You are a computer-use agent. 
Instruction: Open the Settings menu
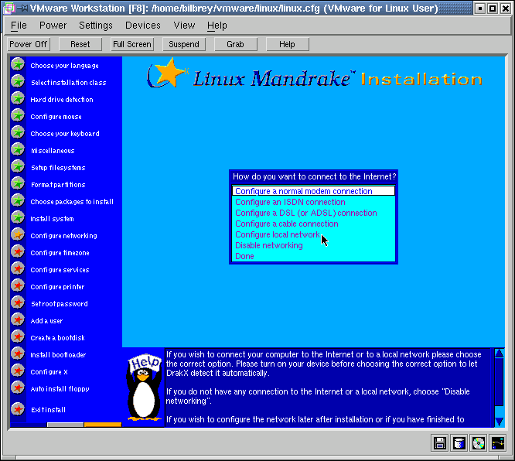coord(96,26)
